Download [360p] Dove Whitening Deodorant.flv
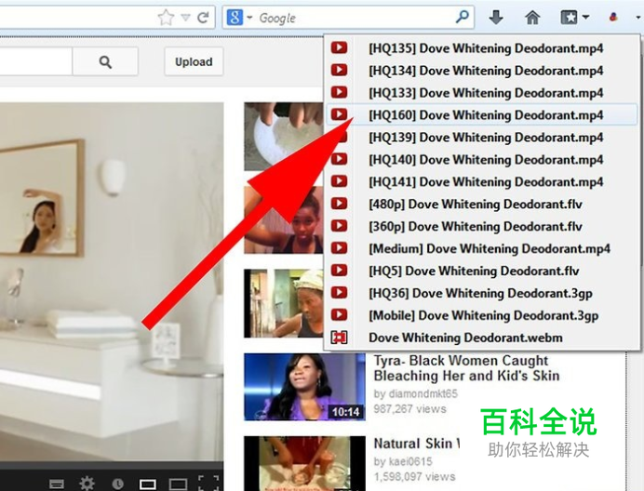The height and width of the screenshot is (491, 644). click(x=483, y=226)
